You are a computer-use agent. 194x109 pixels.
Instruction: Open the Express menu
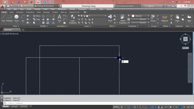[109, 9]
